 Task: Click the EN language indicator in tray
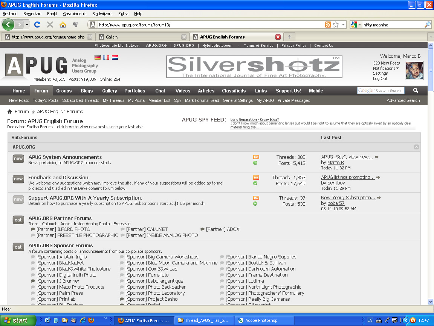370,320
